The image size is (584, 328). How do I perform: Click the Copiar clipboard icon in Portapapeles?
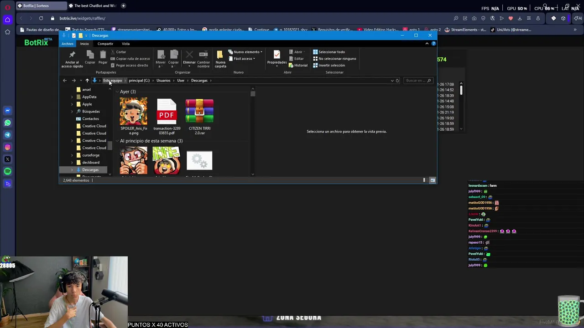pyautogui.click(x=90, y=55)
